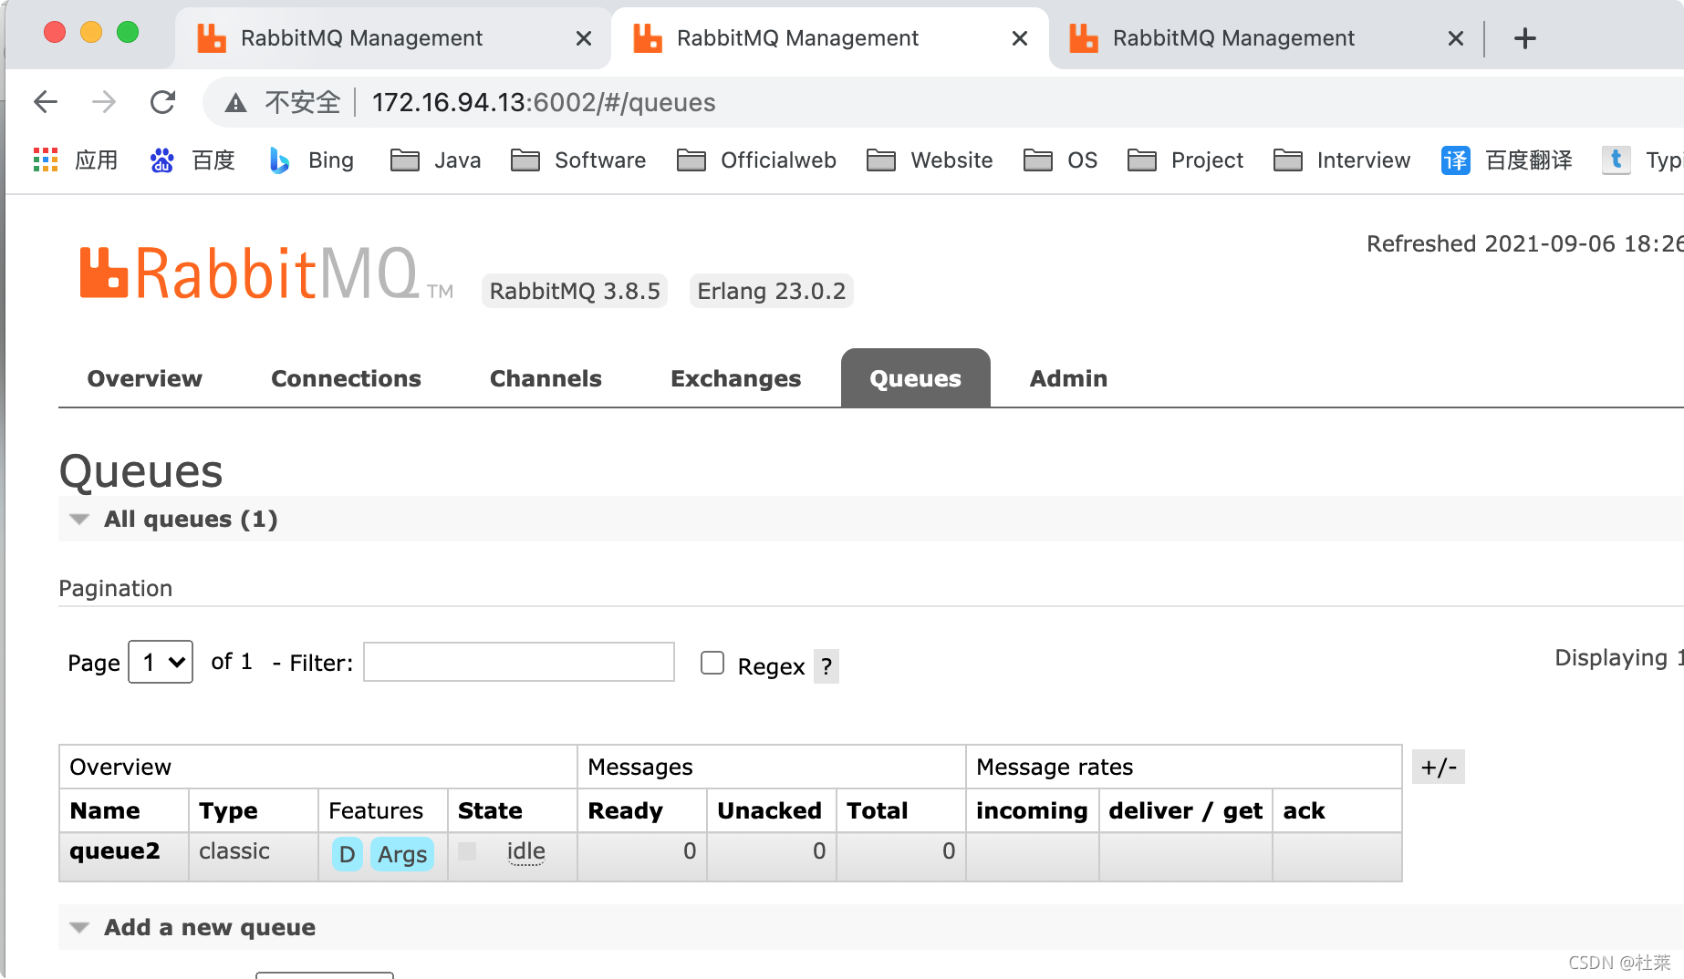1684x979 pixels.
Task: Go to the Connections tab
Action: click(x=346, y=378)
